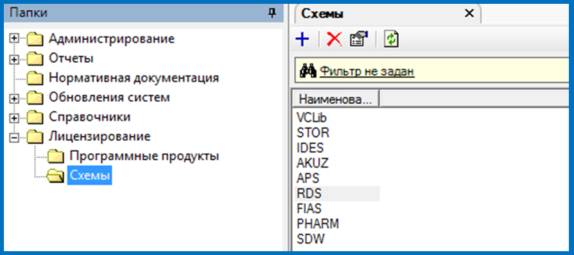The height and width of the screenshot is (255, 574).
Task: Pin the Папки panel
Action: pos(272,13)
